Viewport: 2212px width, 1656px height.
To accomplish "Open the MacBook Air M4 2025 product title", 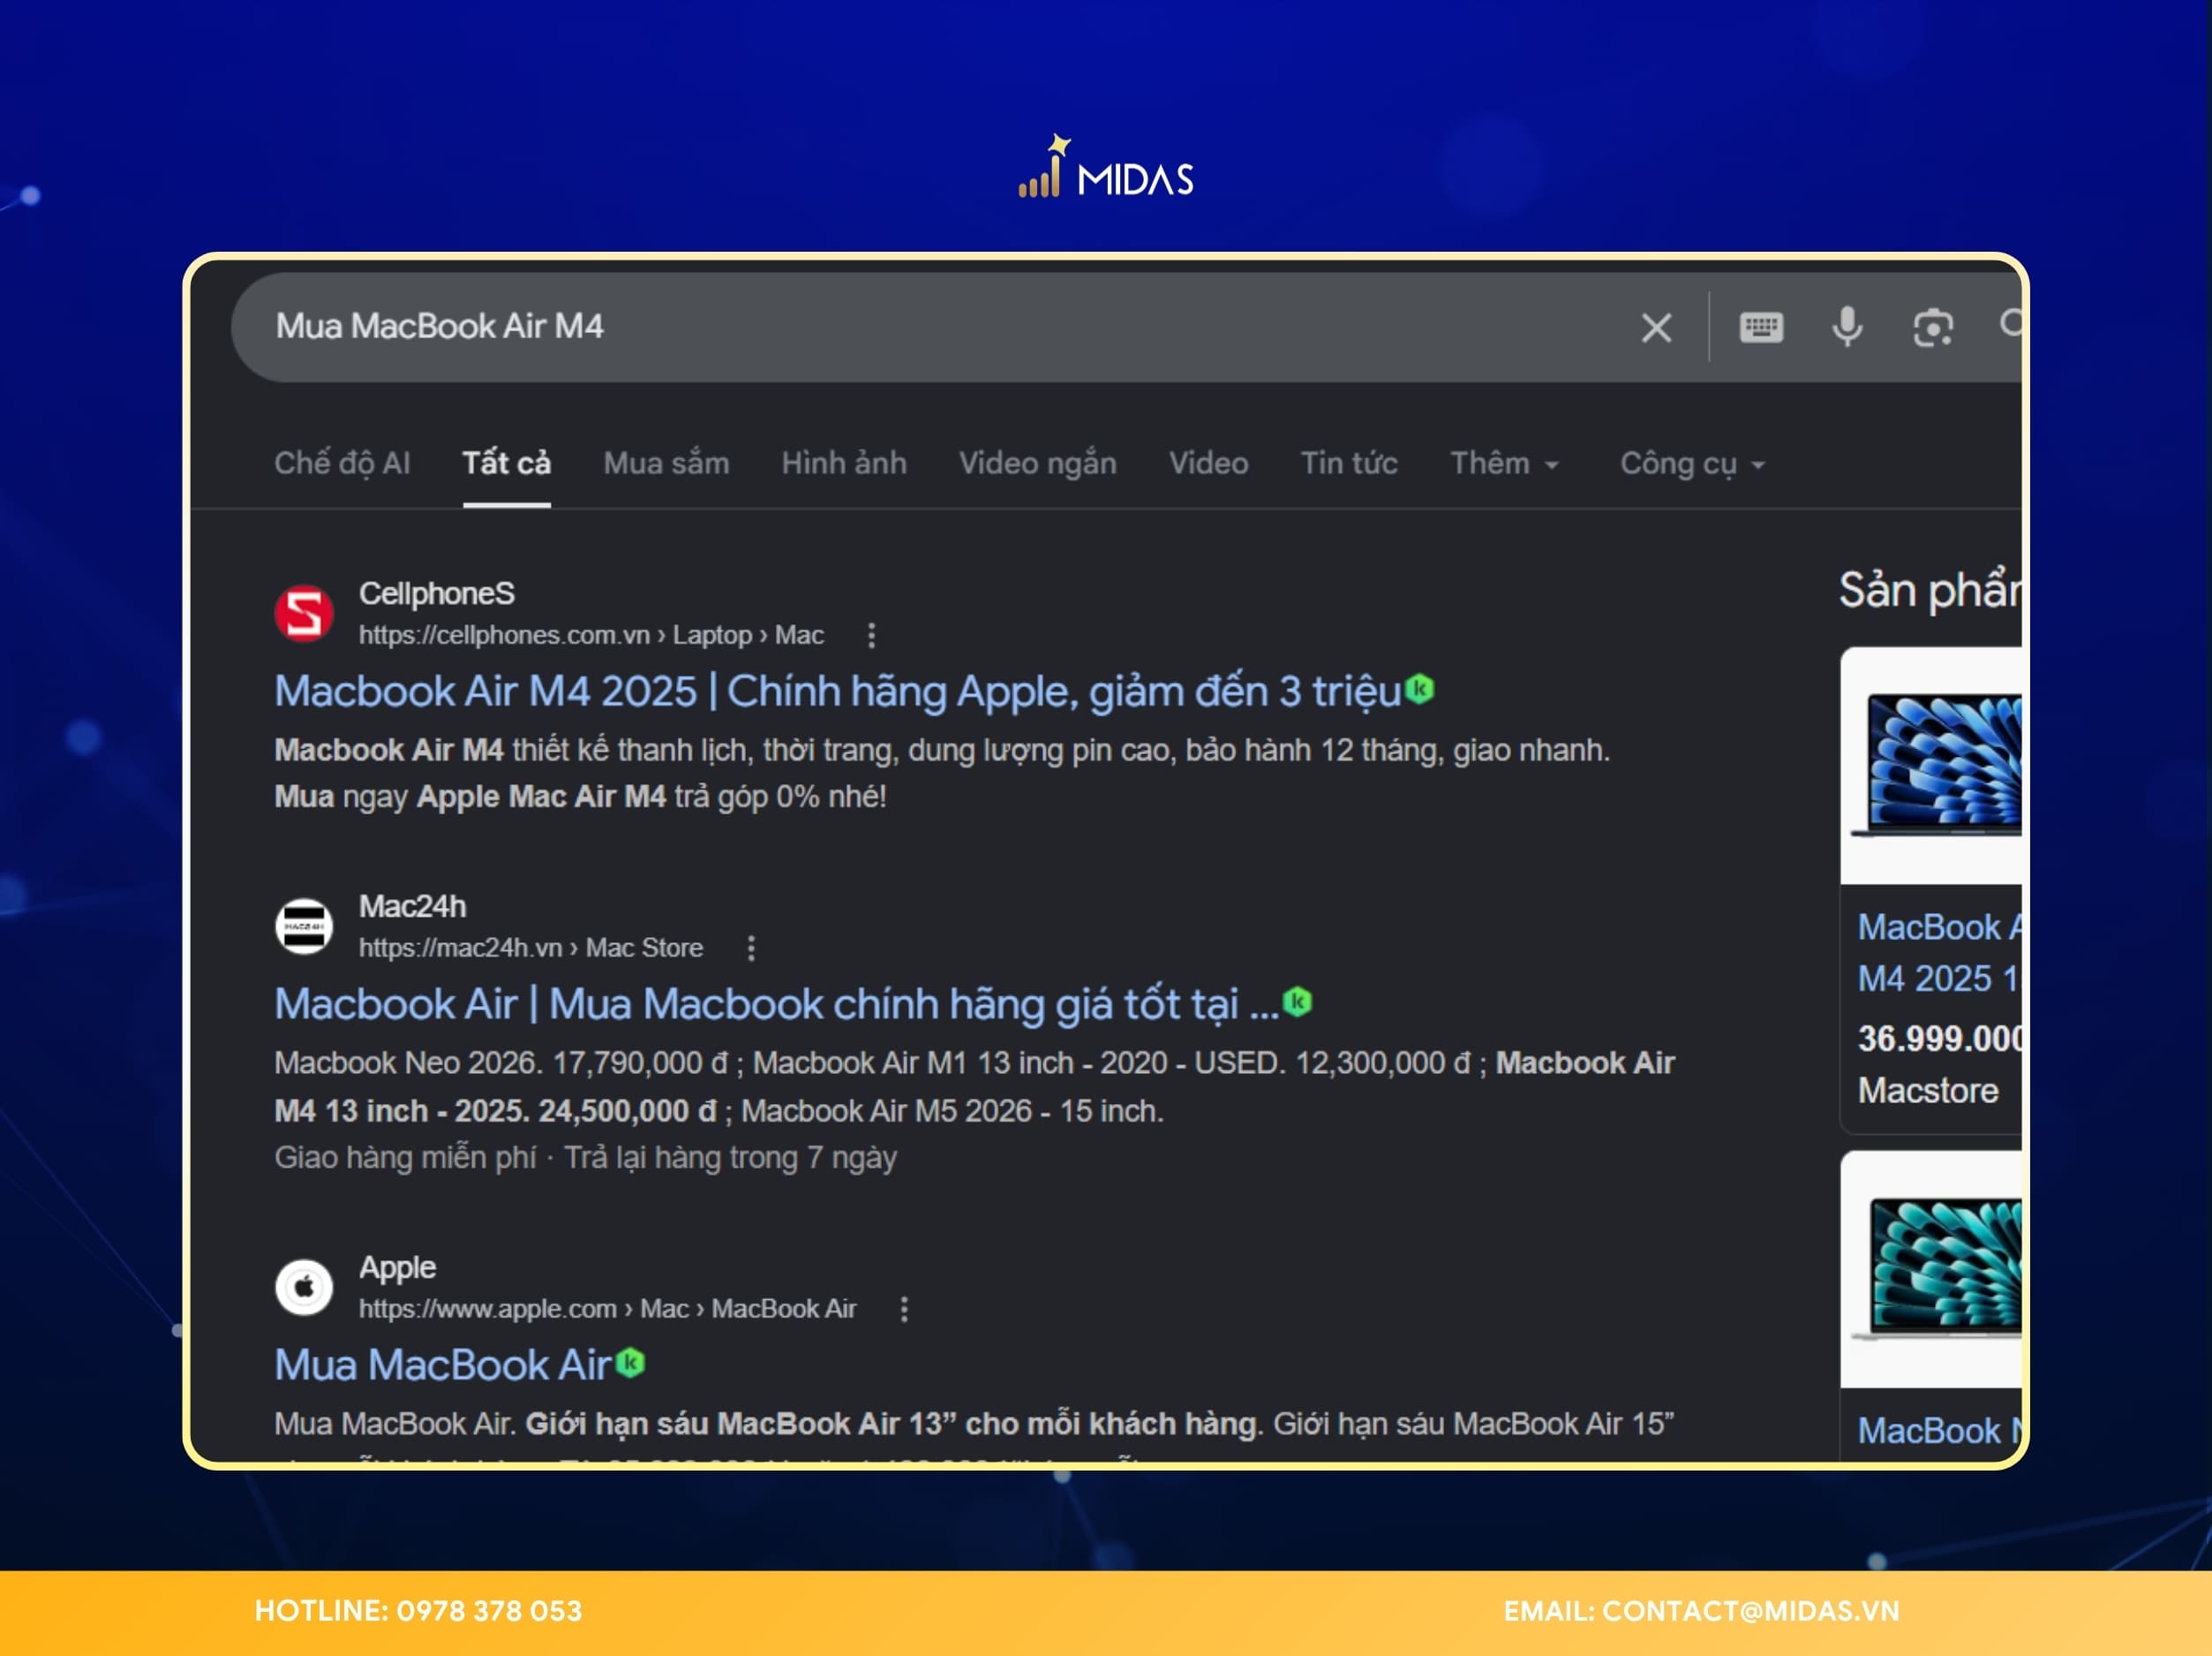I will (1939, 953).
